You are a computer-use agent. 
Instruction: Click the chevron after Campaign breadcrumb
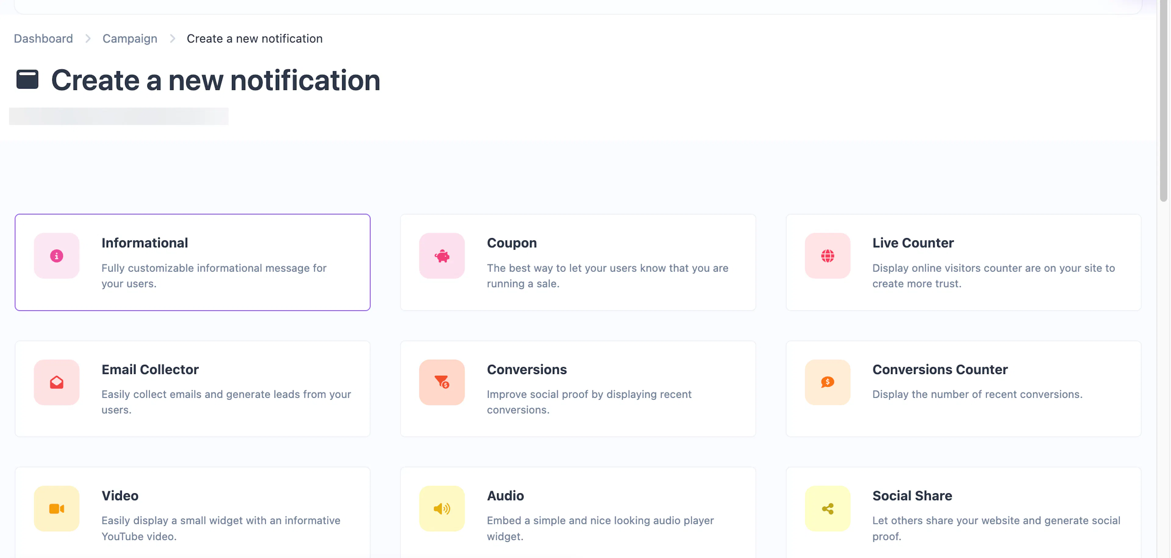172,39
